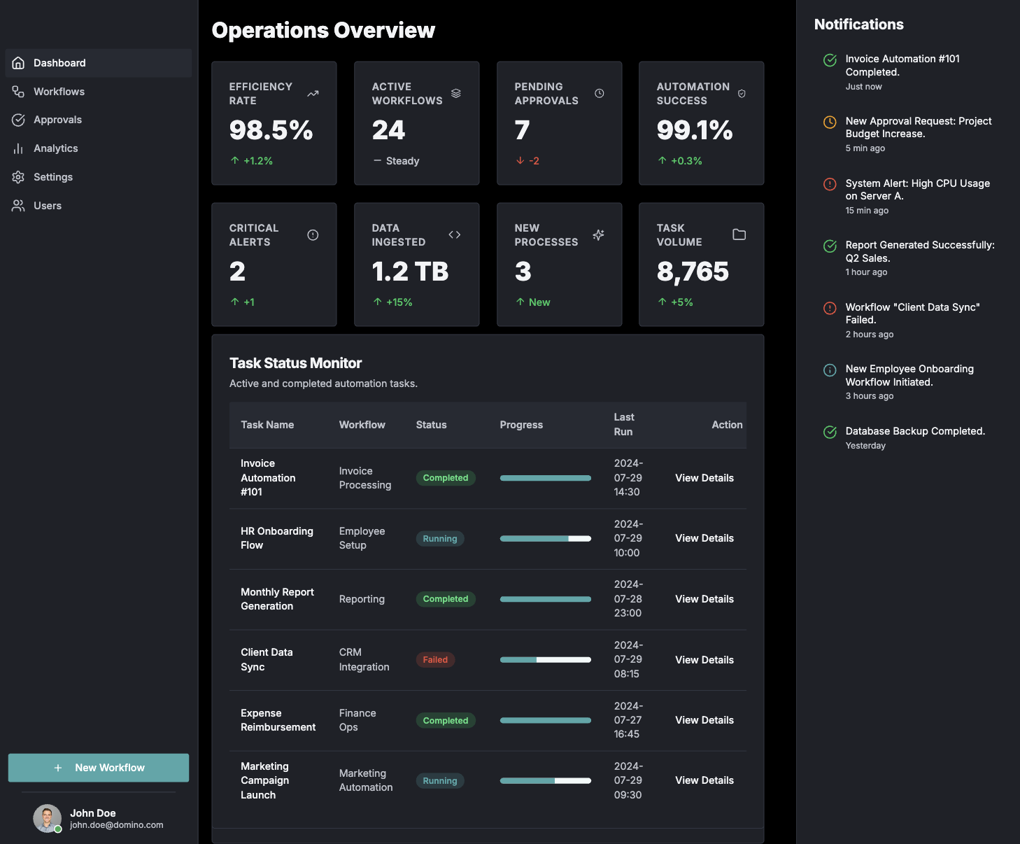1020x844 pixels.
Task: Open Settings from the sidebar
Action: tap(53, 177)
